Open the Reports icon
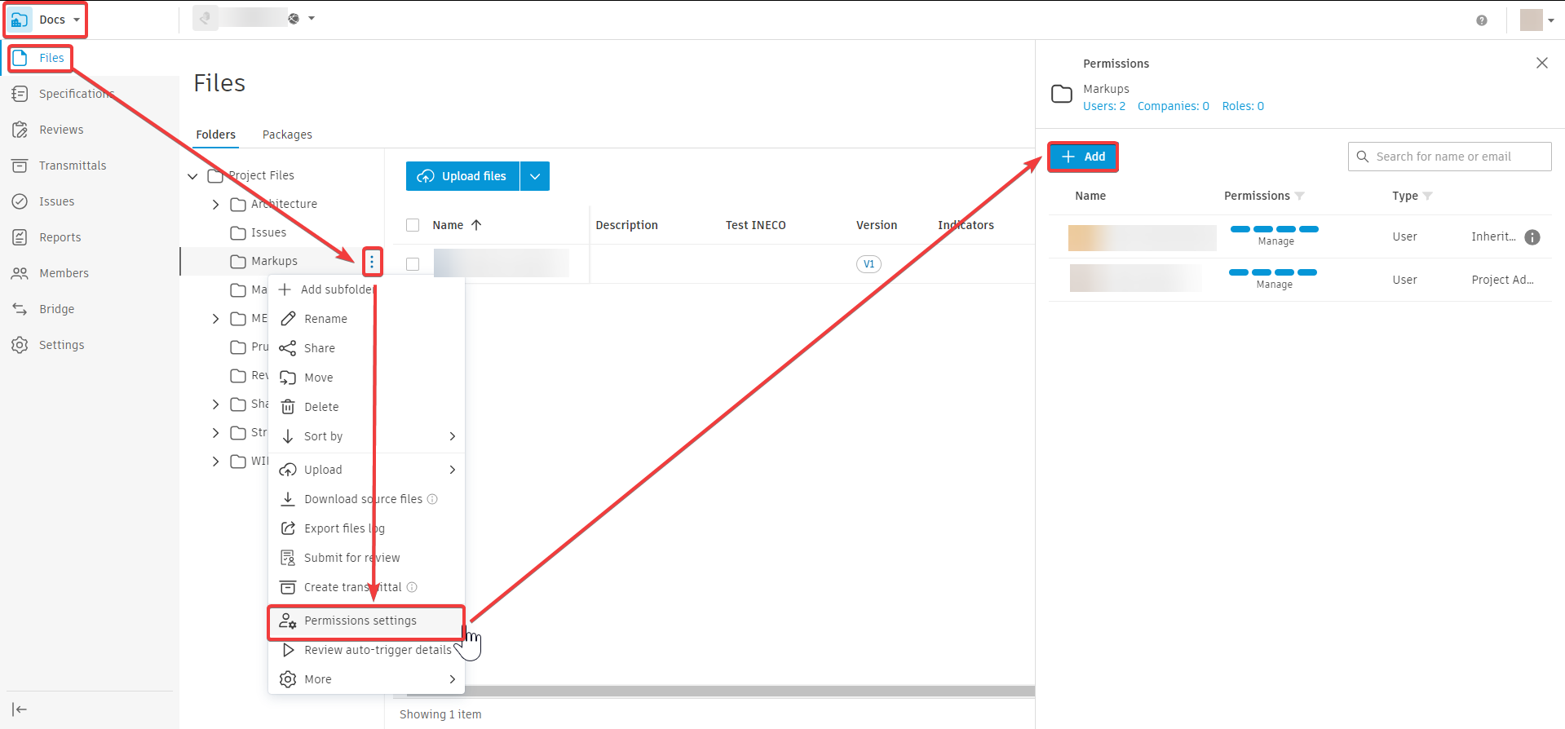The image size is (1565, 729). pos(20,237)
